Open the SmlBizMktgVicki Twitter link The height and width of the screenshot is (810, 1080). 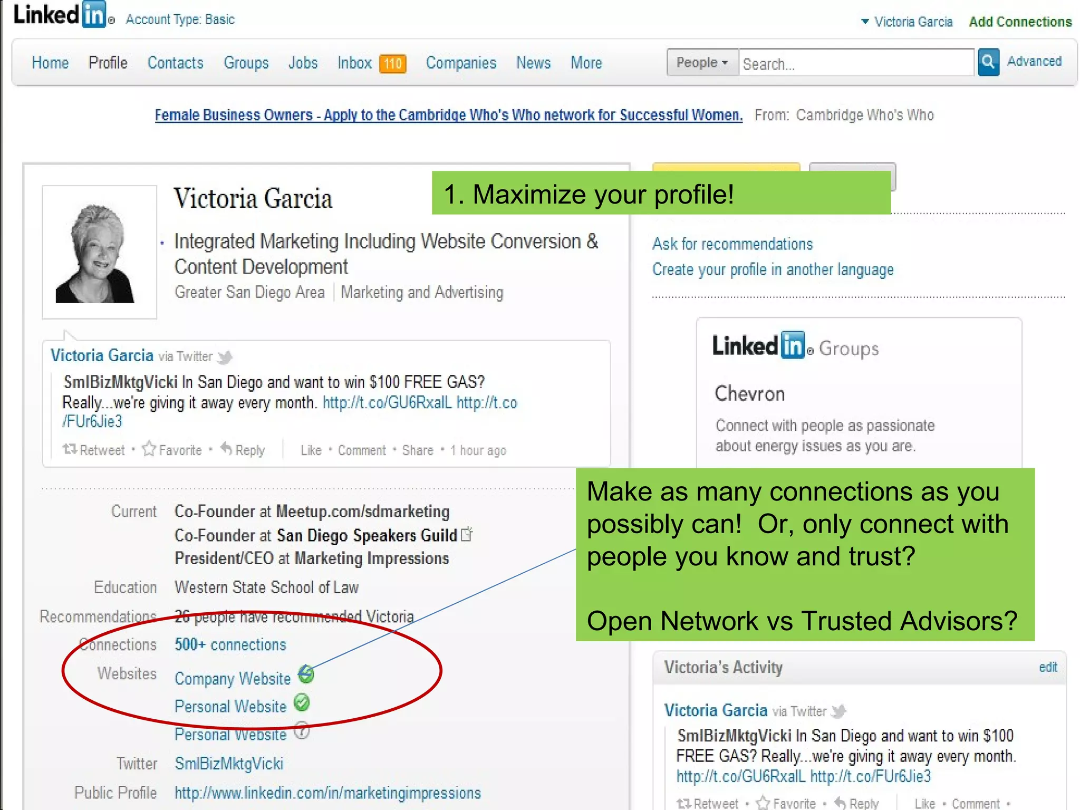pyautogui.click(x=229, y=764)
